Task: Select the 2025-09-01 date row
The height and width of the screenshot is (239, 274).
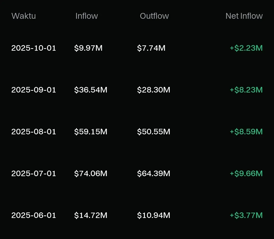Action: pos(34,90)
